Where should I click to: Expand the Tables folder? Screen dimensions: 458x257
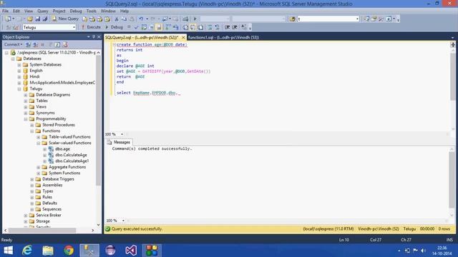26,101
